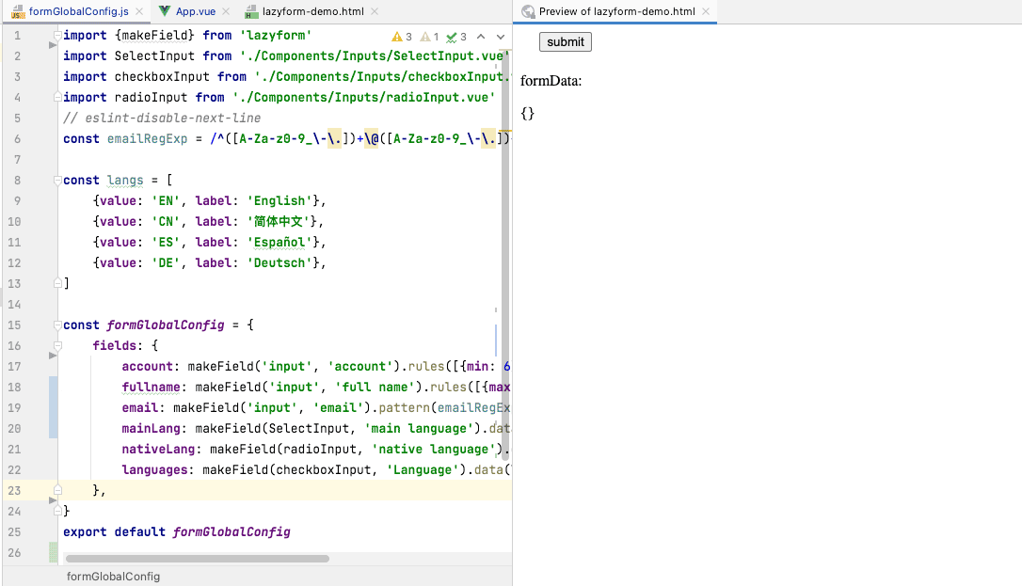This screenshot has width=1022, height=586.
Task: Click the empty {} formData output in preview
Action: coord(527,113)
